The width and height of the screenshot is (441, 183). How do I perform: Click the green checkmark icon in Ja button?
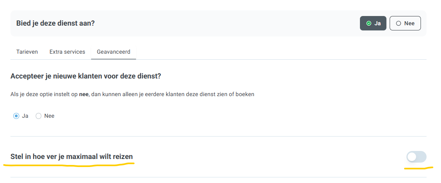[369, 23]
